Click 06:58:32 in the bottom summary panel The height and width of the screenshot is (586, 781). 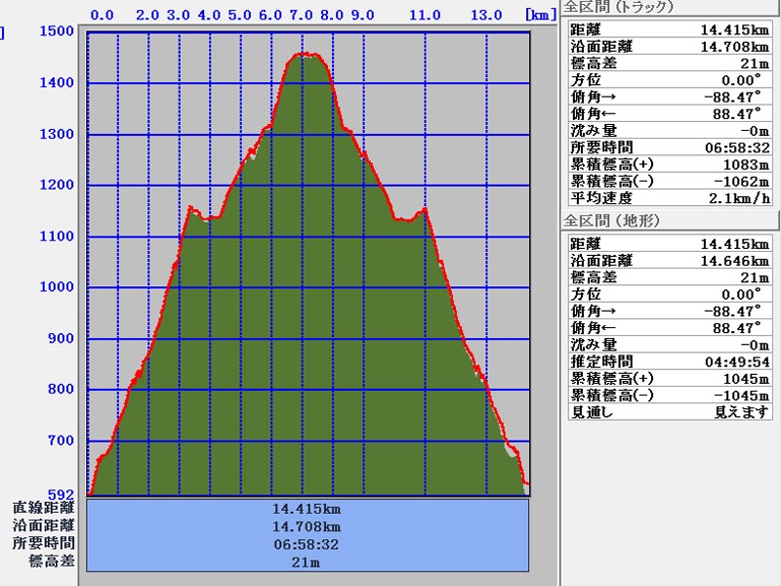[x=308, y=544]
